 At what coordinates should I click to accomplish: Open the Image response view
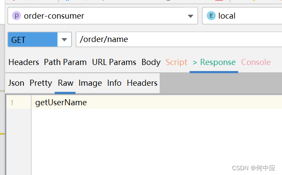tap(90, 83)
